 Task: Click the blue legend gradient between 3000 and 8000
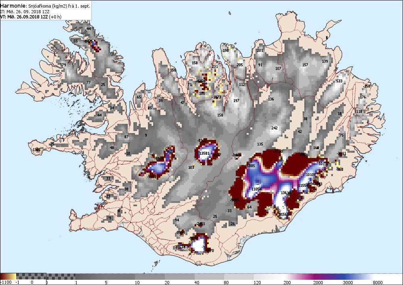[x=359, y=276]
